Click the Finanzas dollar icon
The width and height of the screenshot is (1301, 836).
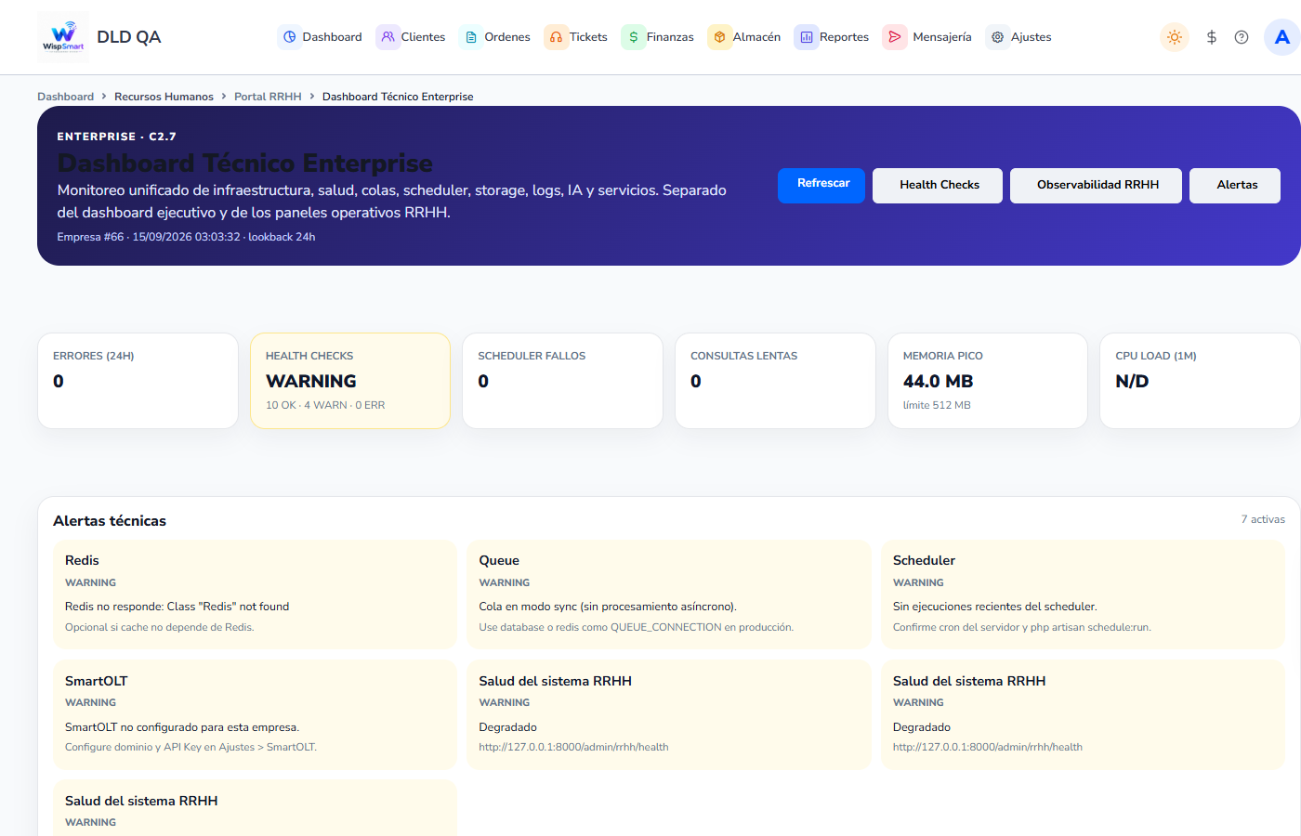tap(634, 37)
